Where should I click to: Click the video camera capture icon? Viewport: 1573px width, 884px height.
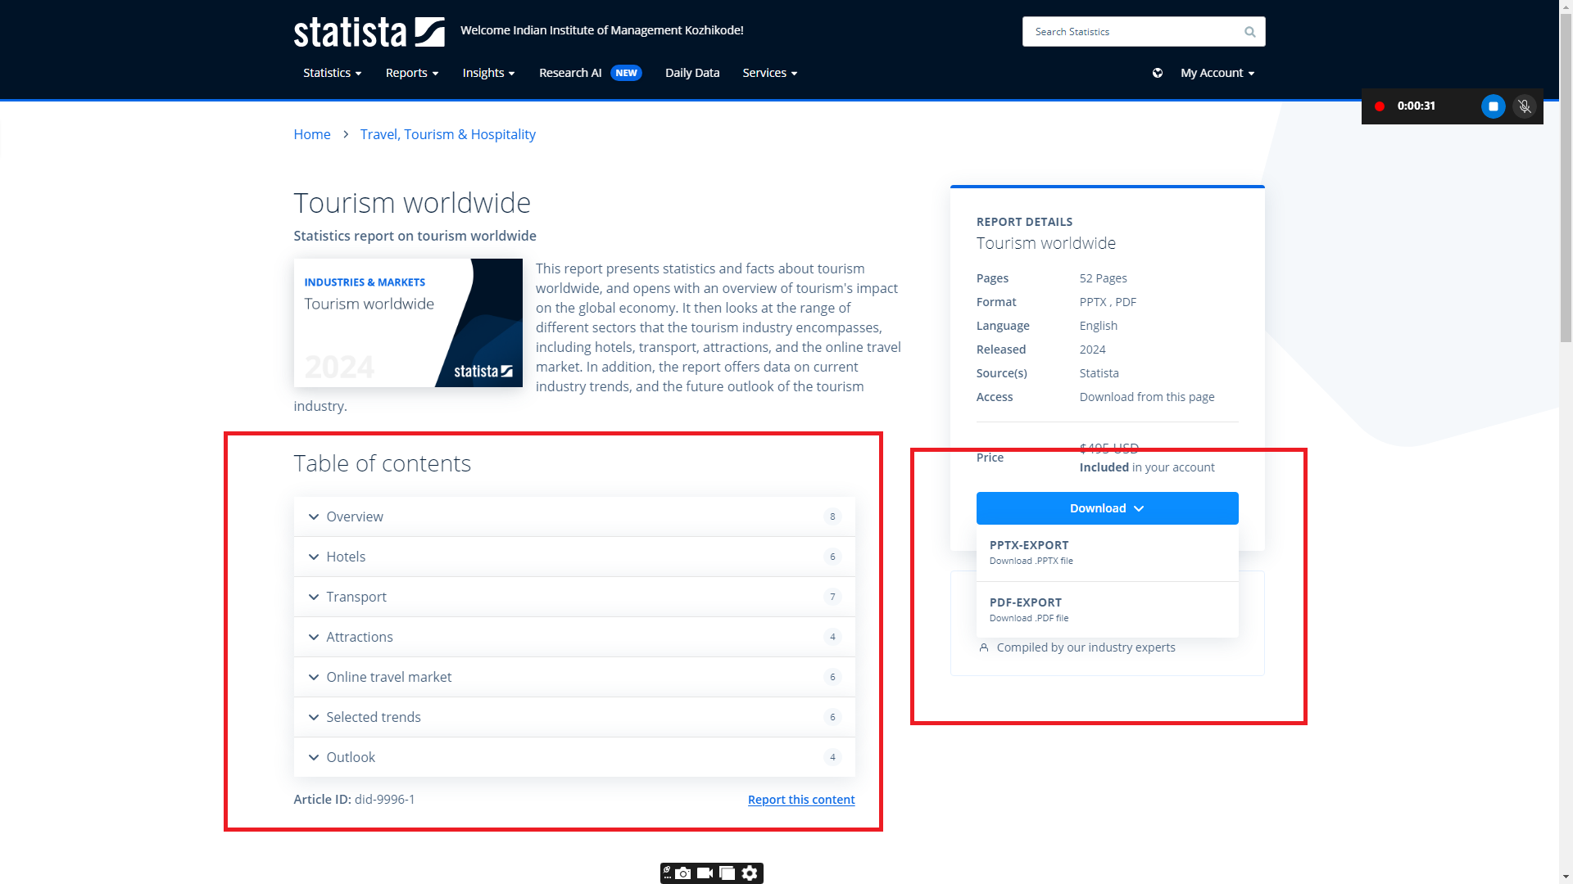[x=705, y=873]
